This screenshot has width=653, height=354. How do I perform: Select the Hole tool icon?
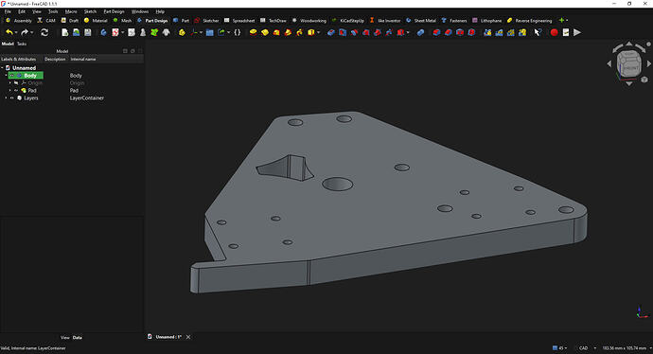[343, 32]
